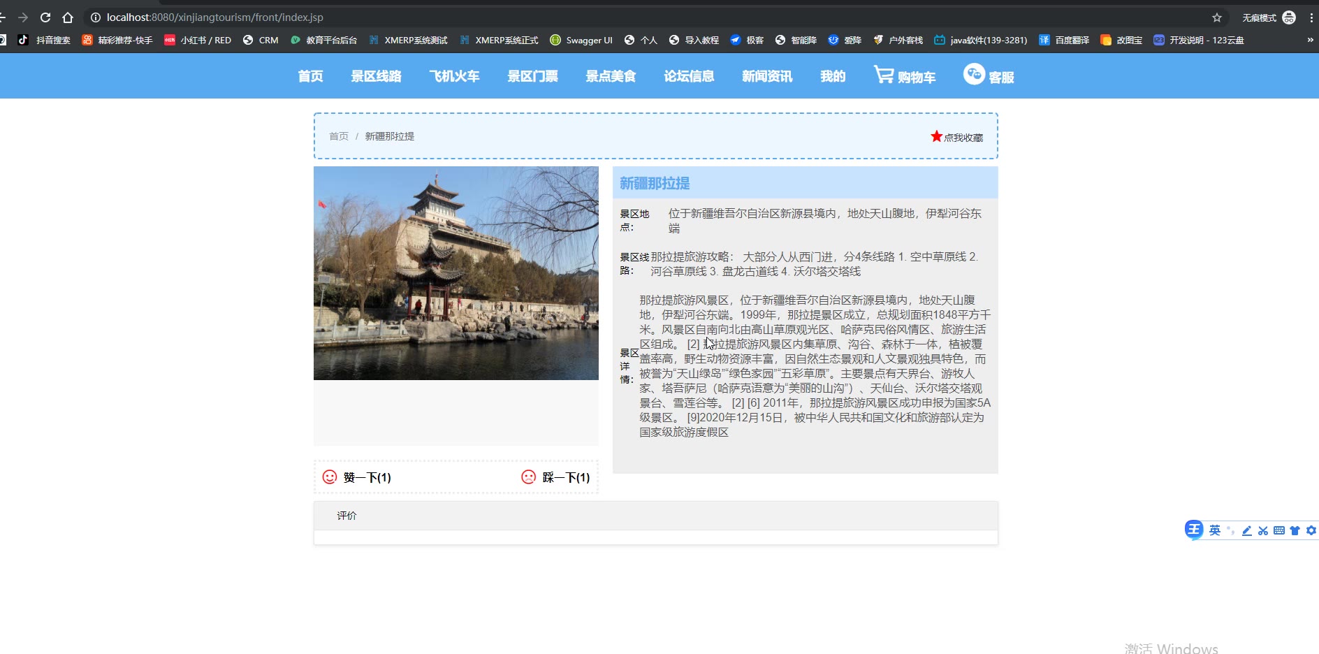Open the Swagger UI bookmark
Screen dimensions: 1319x654
click(x=581, y=40)
